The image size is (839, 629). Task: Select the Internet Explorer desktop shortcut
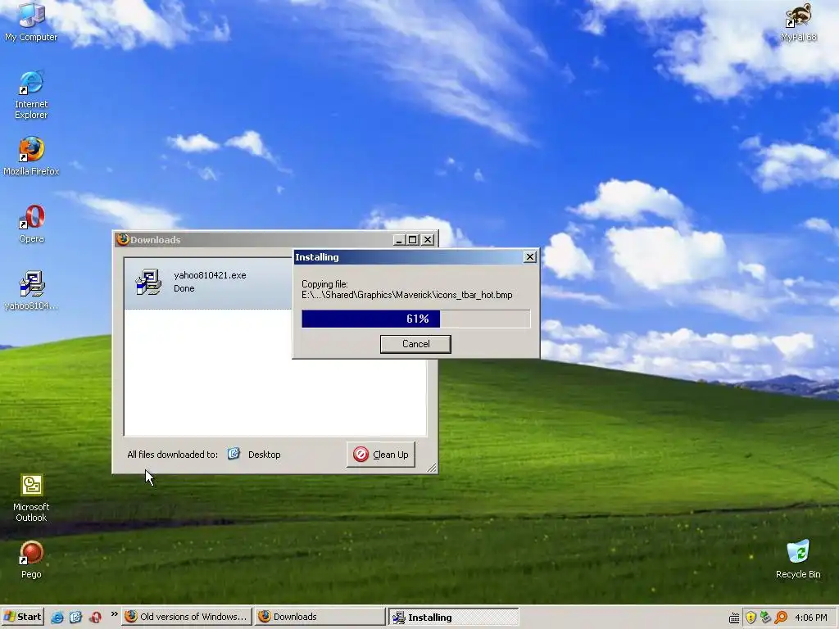(31, 95)
